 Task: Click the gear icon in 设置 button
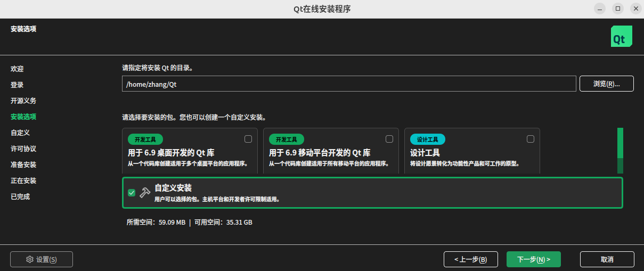pos(30,259)
